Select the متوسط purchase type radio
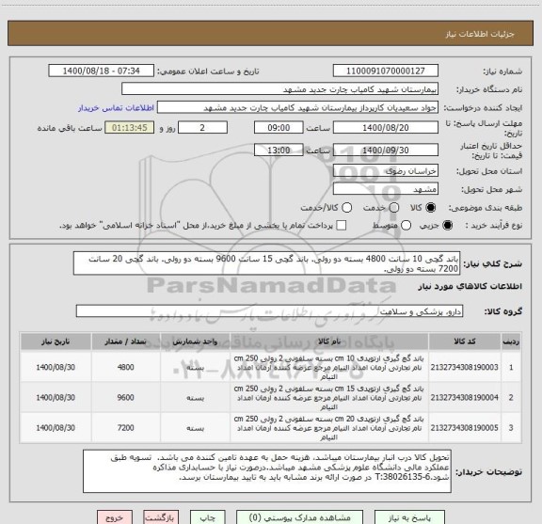Image resolution: width=542 pixels, height=524 pixels. (406, 226)
